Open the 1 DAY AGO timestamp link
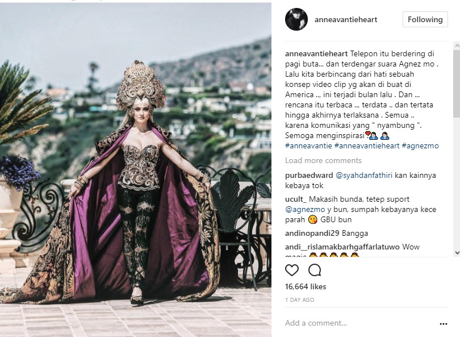Image resolution: width=460 pixels, height=337 pixels. tap(299, 300)
